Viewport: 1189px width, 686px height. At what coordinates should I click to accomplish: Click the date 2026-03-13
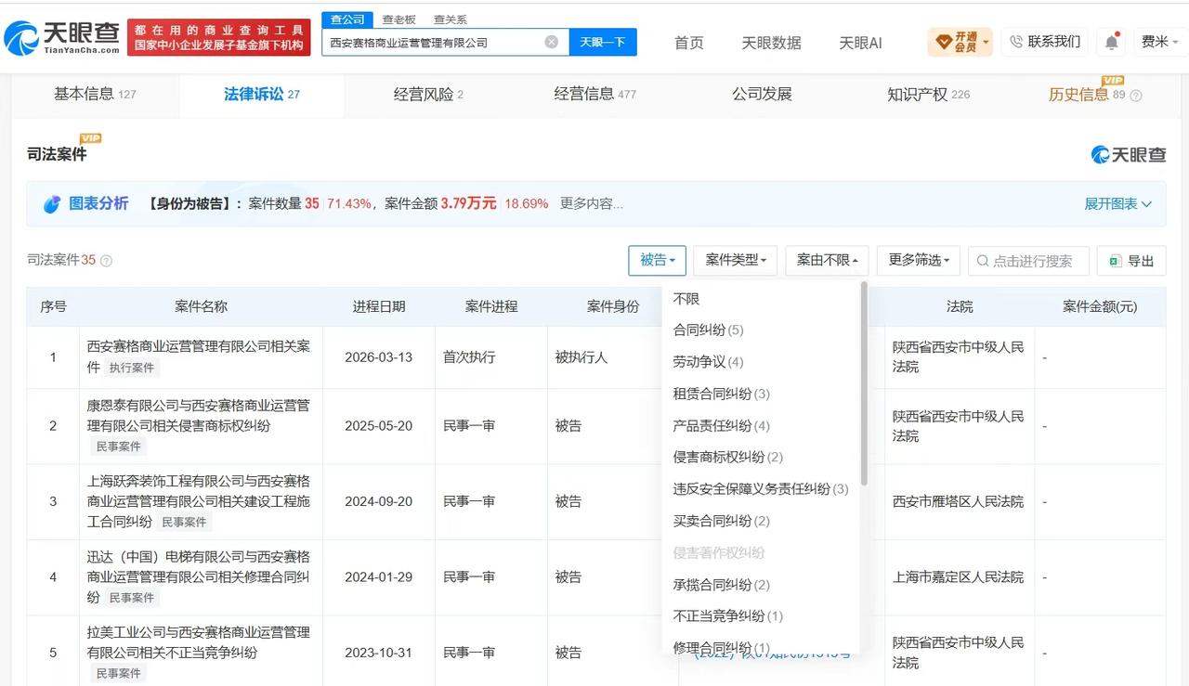click(378, 357)
